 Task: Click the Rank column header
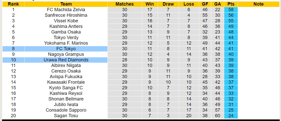pyautogui.click(x=13, y=4)
